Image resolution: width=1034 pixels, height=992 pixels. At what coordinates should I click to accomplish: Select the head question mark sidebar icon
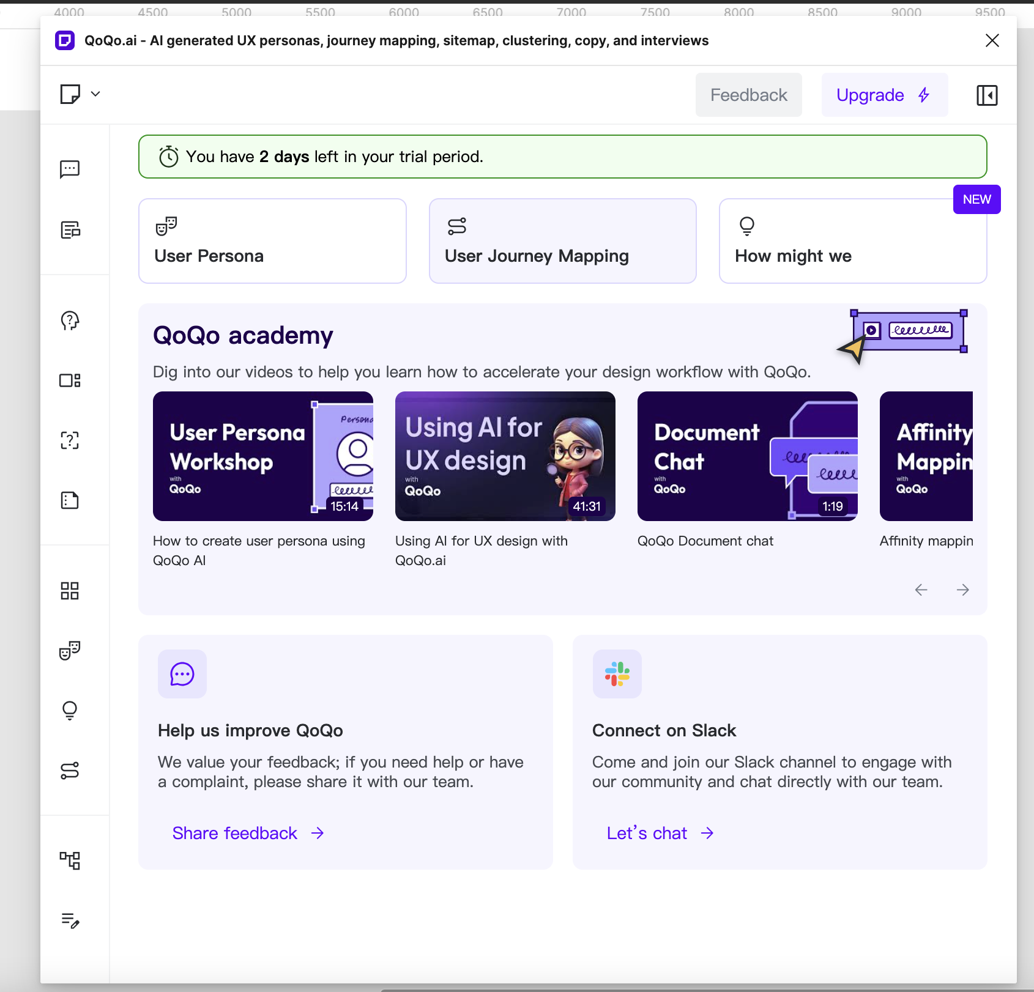(70, 320)
